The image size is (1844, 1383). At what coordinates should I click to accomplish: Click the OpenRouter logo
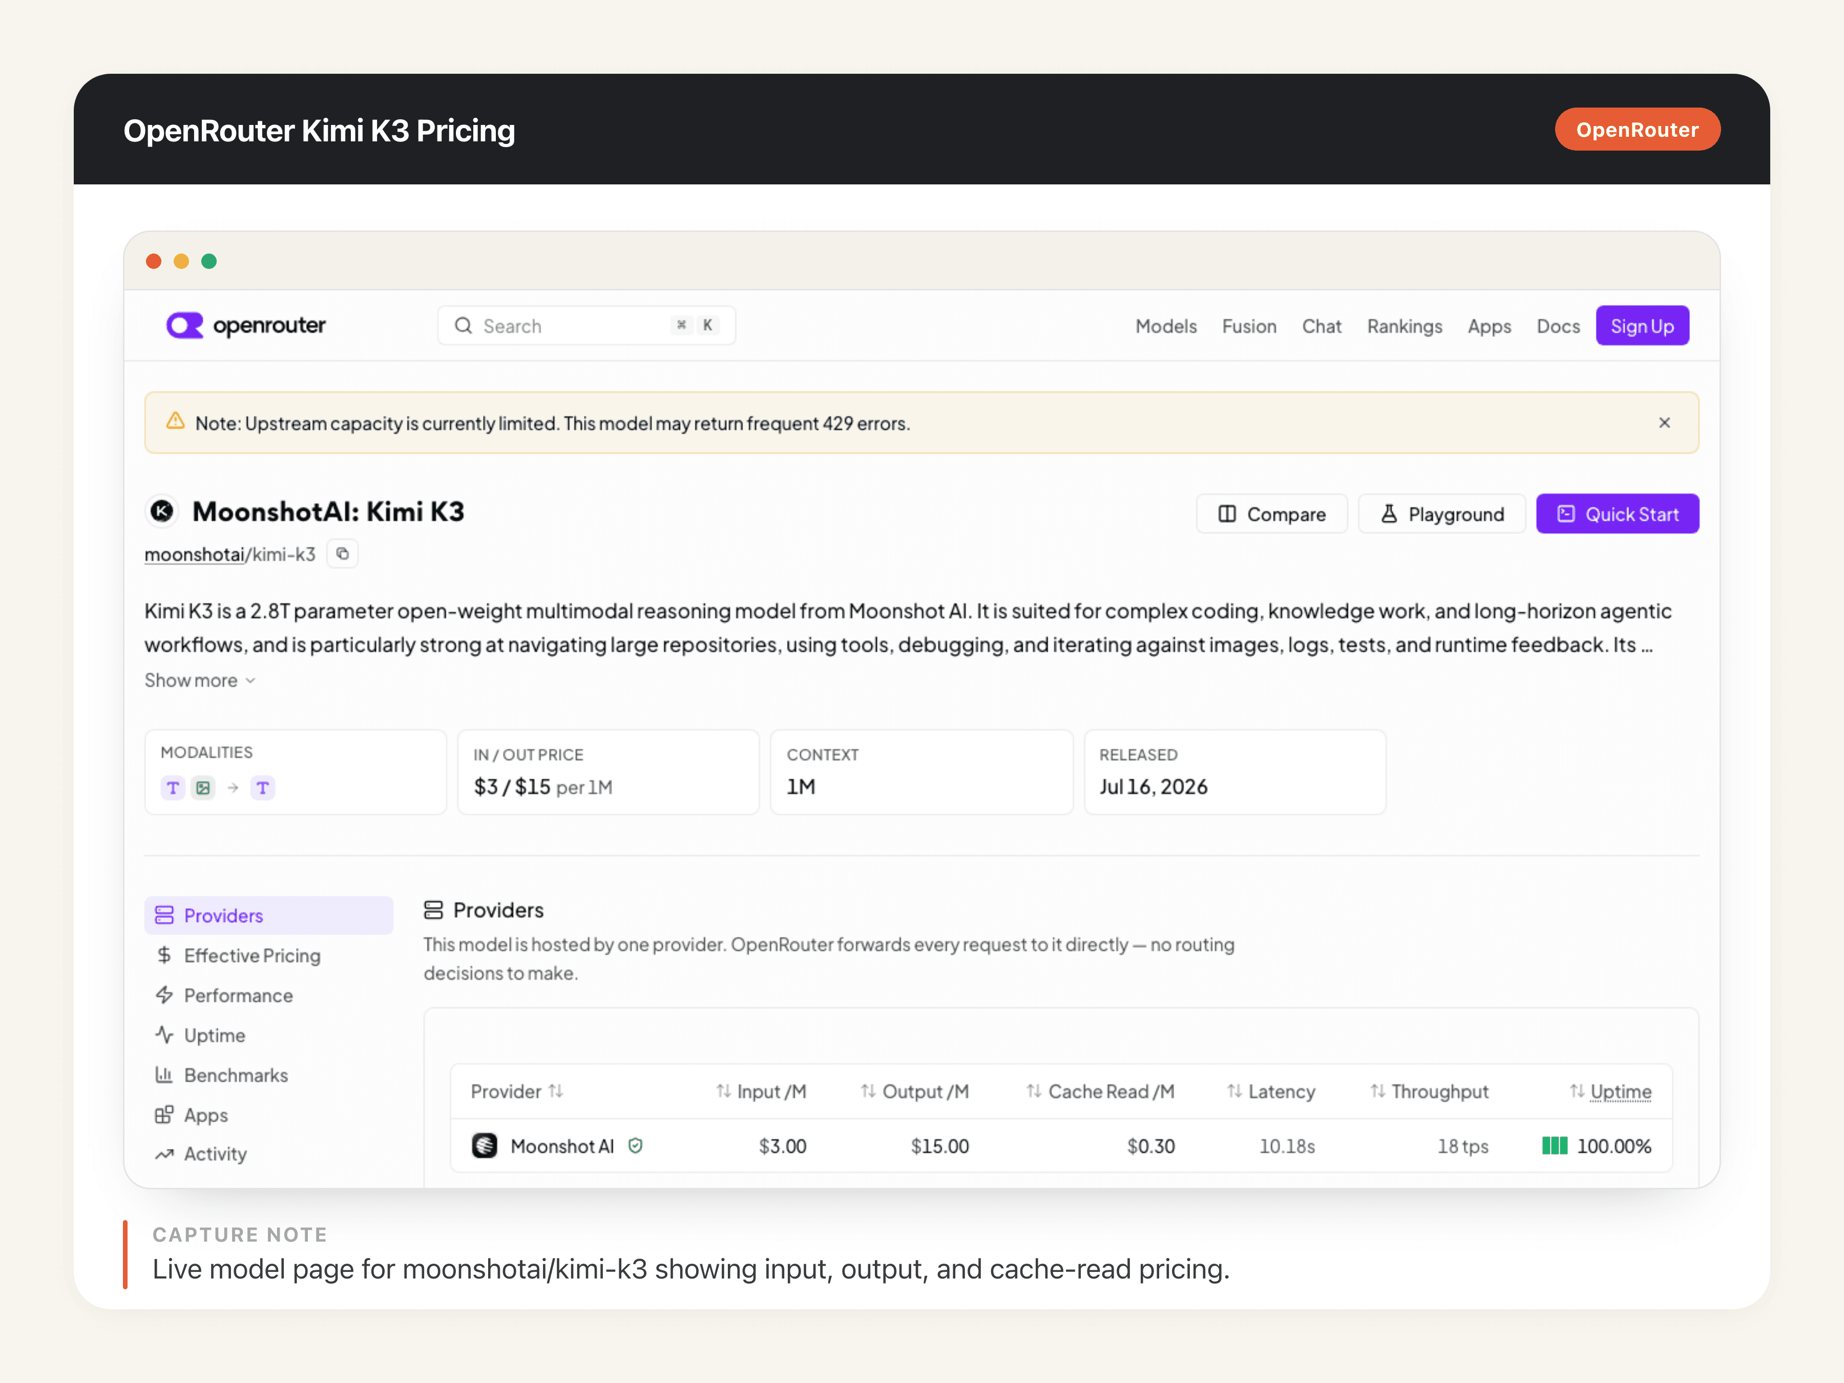246,325
